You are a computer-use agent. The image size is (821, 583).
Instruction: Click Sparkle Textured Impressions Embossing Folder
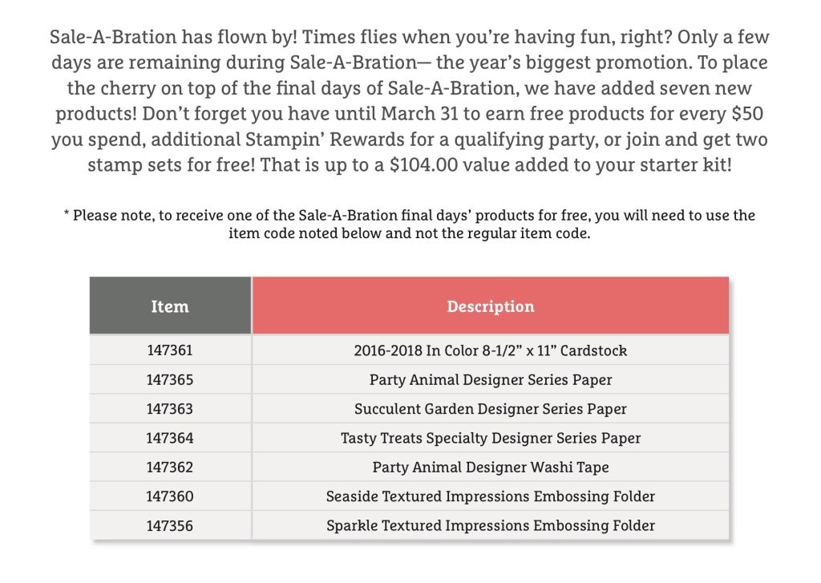coord(490,526)
